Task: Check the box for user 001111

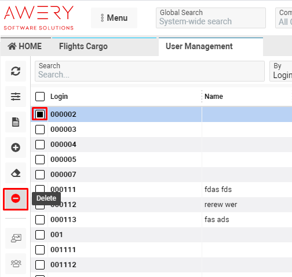Action: click(40, 250)
